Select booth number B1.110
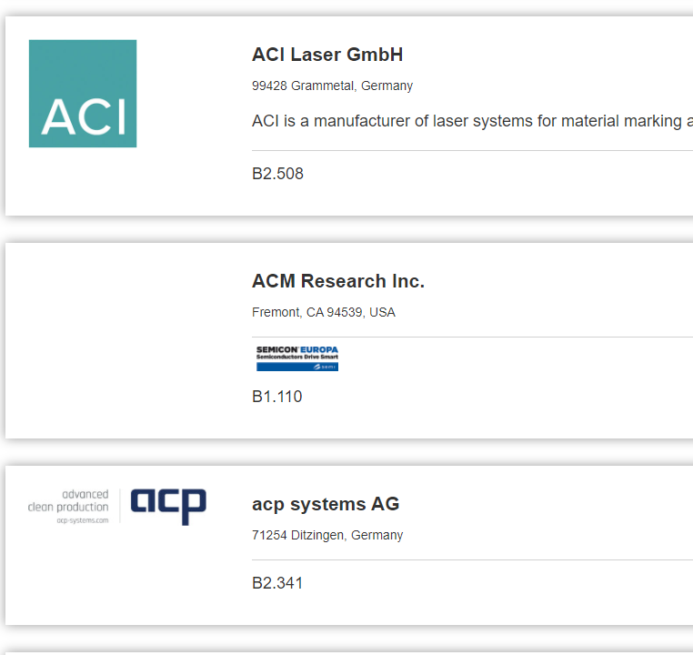Screen dimensions: 693x655 coord(277,397)
